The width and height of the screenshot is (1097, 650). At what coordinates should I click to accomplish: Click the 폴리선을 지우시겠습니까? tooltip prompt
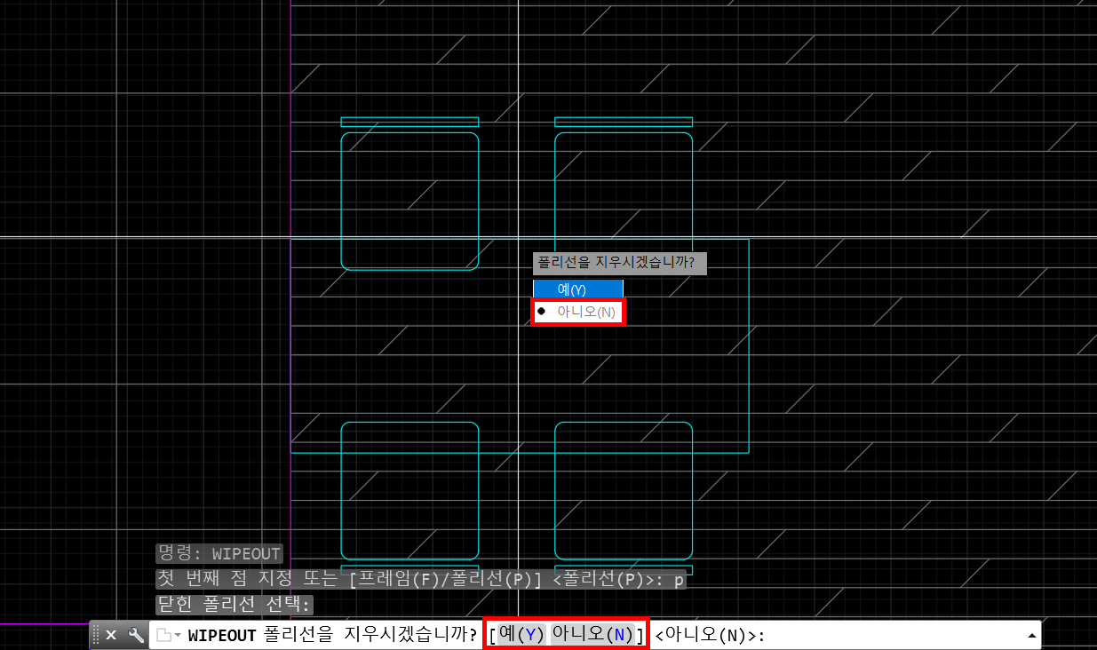(x=620, y=263)
